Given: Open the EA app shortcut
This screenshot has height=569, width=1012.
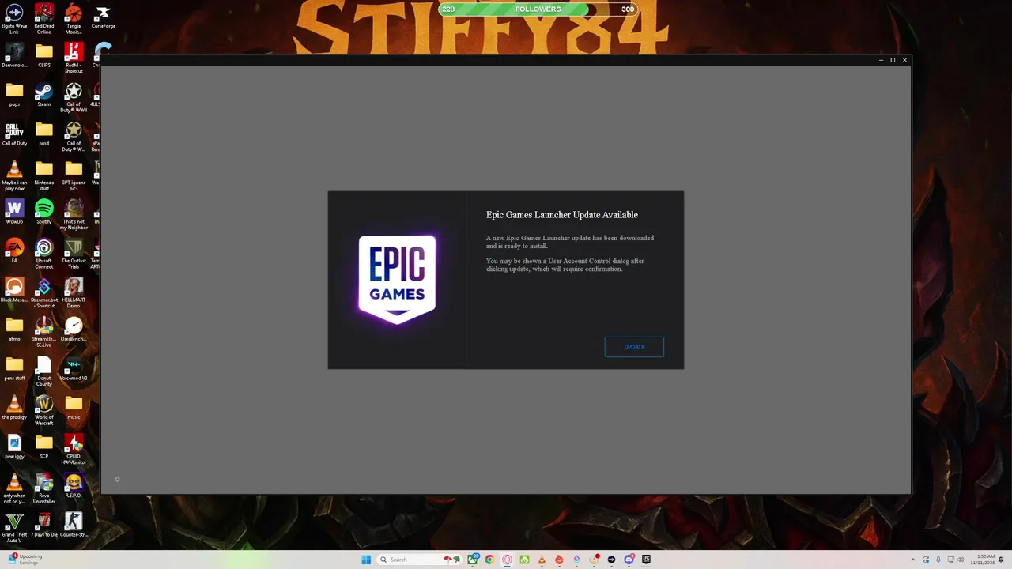Looking at the screenshot, I should pyautogui.click(x=14, y=251).
